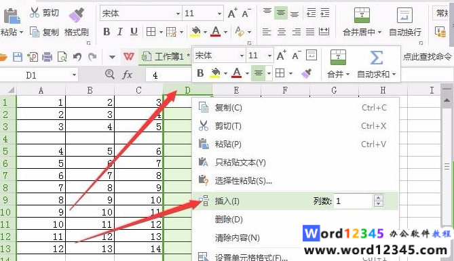The height and width of the screenshot is (261, 454).
Task: Click Merge and Center (合并居中) icon
Action: tap(362, 15)
